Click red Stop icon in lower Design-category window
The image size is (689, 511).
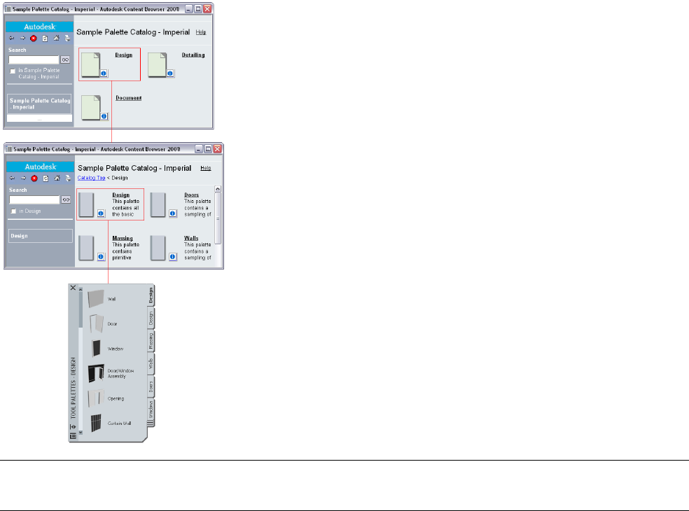34,178
